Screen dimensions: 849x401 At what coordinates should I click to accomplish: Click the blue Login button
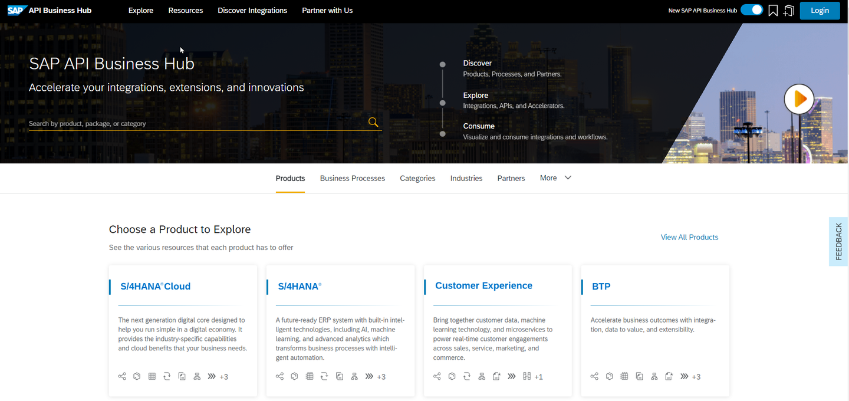click(x=820, y=10)
